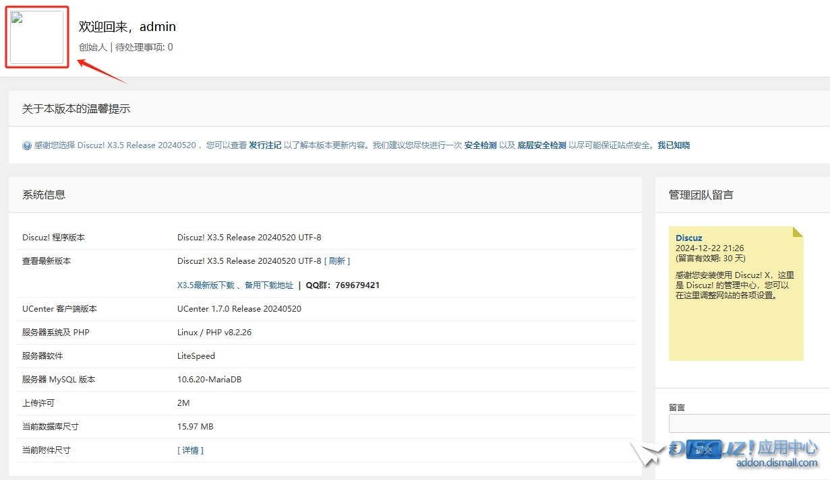This screenshot has width=830, height=480.
Task: Click the Discuz author name on sticky note
Action: coord(688,238)
